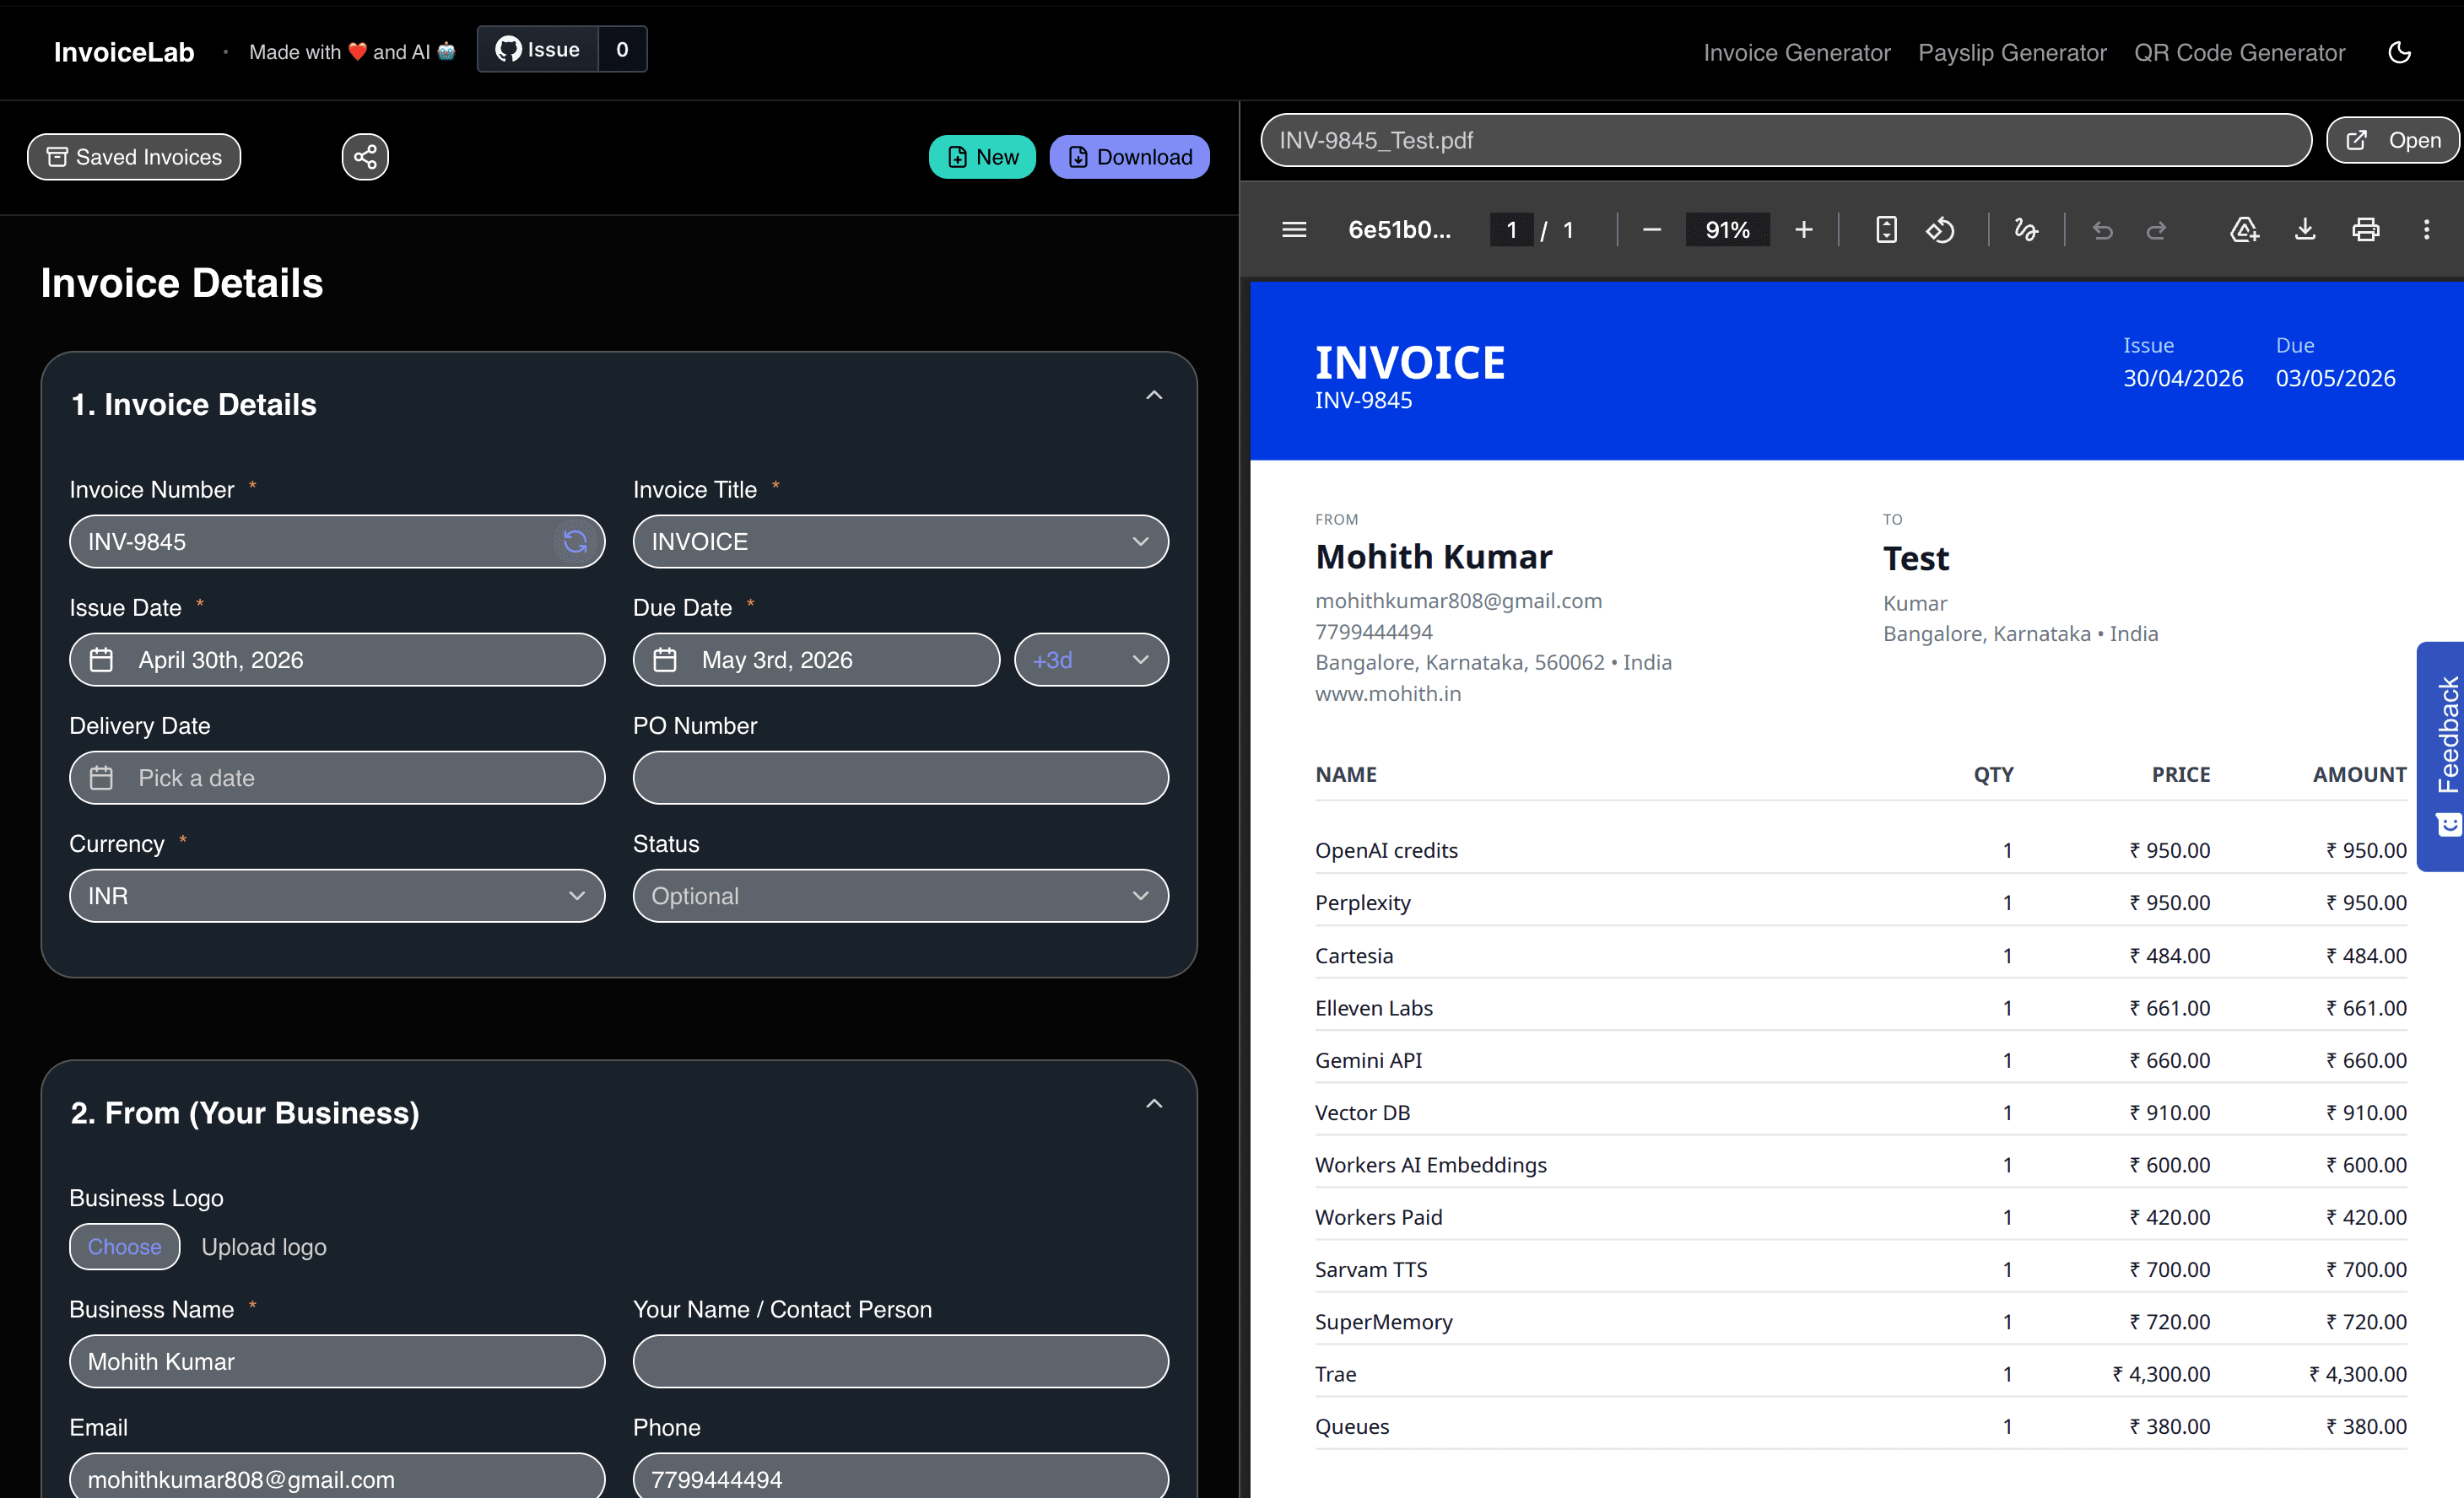Image resolution: width=2464 pixels, height=1498 pixels.
Task: Download PDF from viewer toolbar
Action: (2305, 230)
